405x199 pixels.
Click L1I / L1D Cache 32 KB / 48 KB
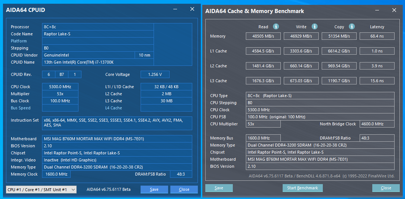coord(166,87)
